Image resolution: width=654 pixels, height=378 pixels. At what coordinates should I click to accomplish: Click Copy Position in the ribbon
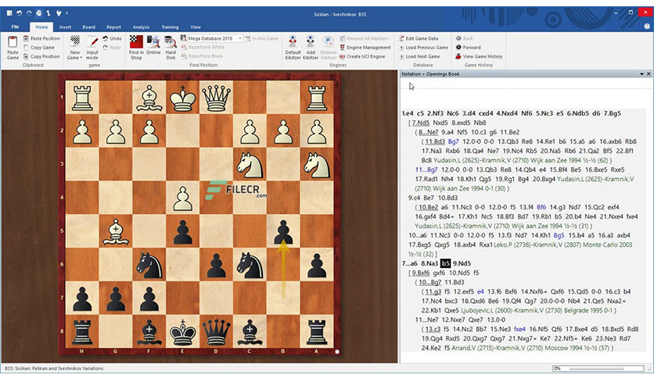41,56
